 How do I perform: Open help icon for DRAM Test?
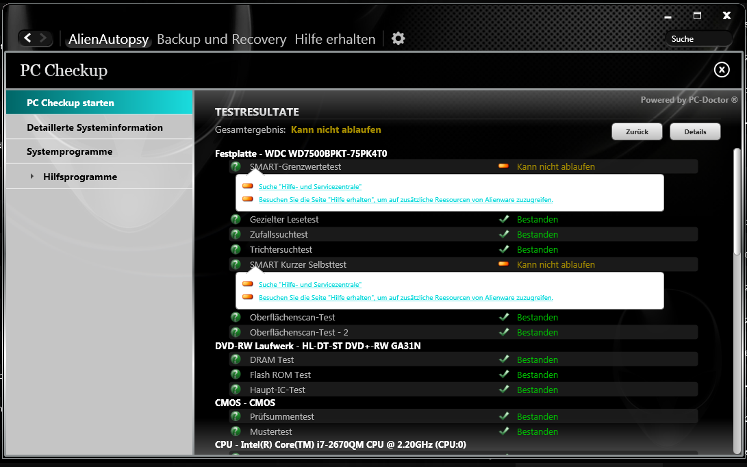tap(236, 359)
